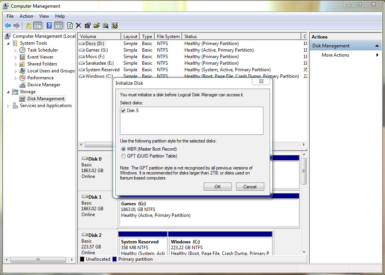Open the View menu
The image size is (385, 275).
(x=44, y=16)
